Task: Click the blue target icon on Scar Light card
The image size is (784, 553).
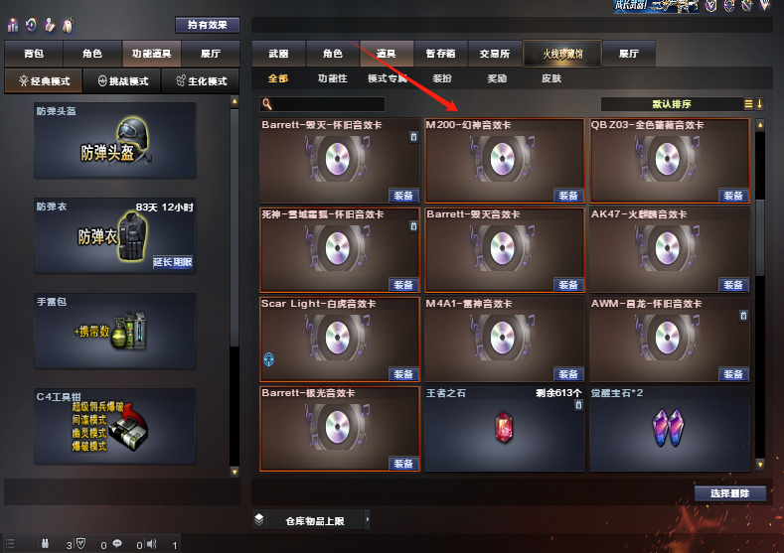Action: point(268,359)
